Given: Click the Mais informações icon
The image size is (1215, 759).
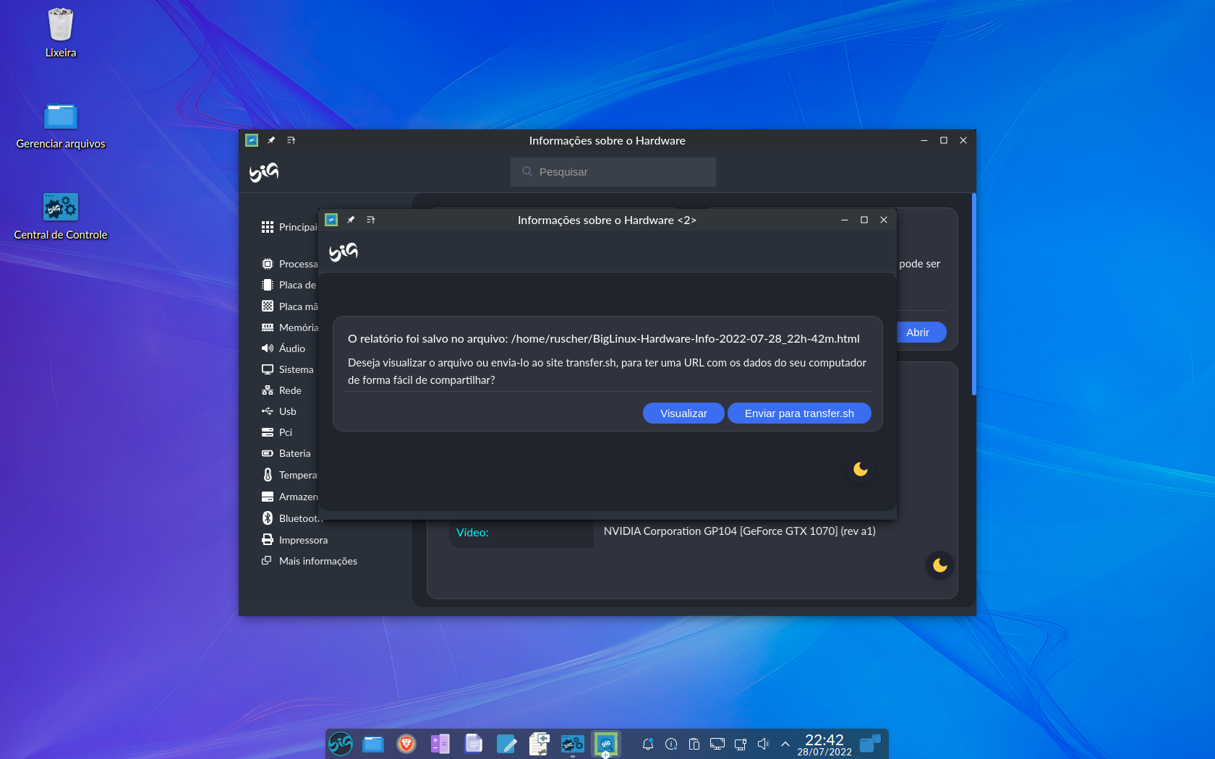Looking at the screenshot, I should click(267, 561).
